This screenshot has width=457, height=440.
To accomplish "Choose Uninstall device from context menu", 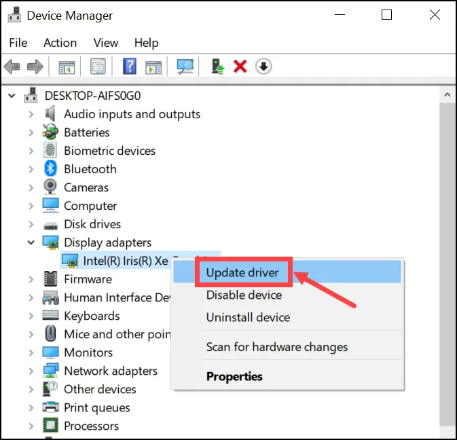I will (x=287, y=317).
